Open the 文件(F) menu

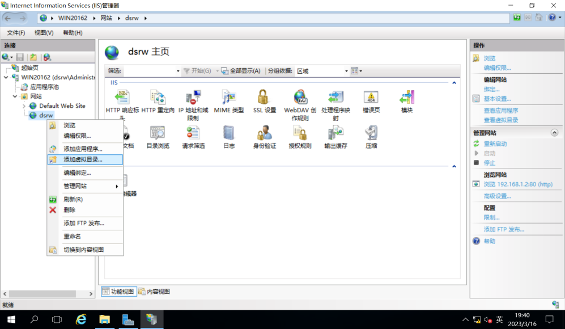coord(16,33)
